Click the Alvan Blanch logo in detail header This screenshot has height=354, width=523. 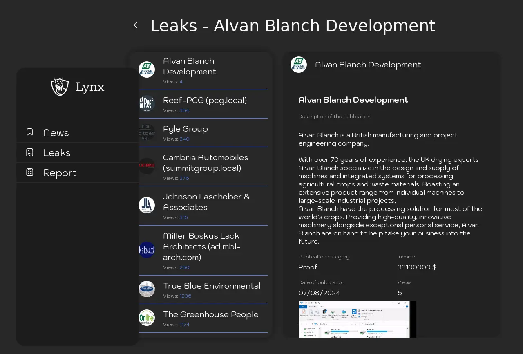[x=299, y=65]
